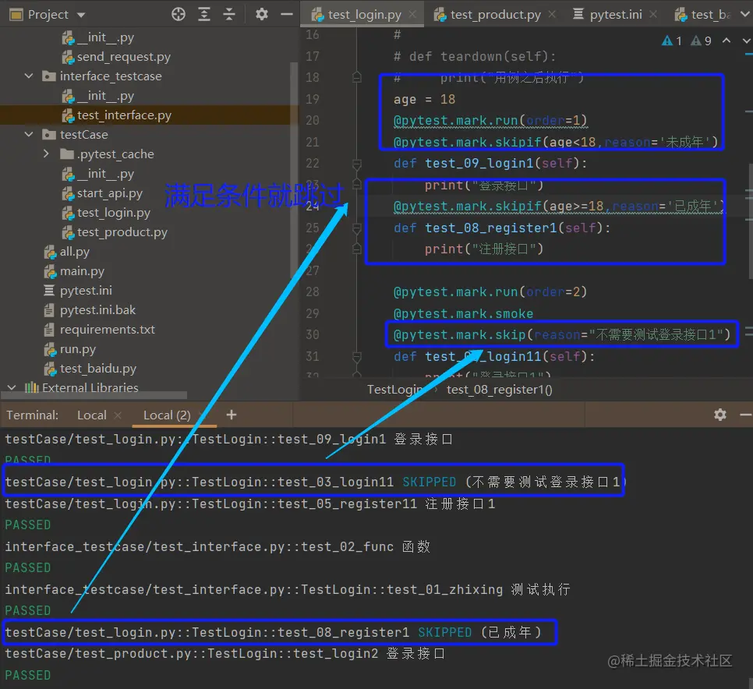Click fold marker at test_08_register1 definition
The width and height of the screenshot is (753, 689).
tap(357, 228)
